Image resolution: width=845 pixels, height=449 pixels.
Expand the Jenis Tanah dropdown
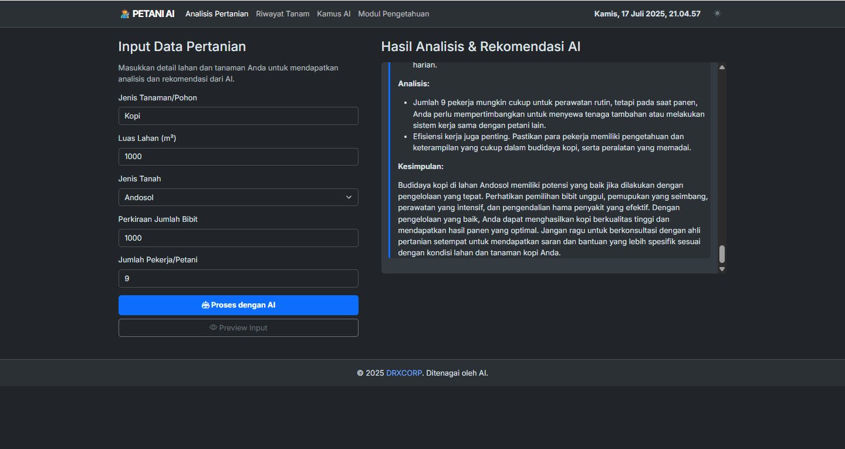(238, 197)
